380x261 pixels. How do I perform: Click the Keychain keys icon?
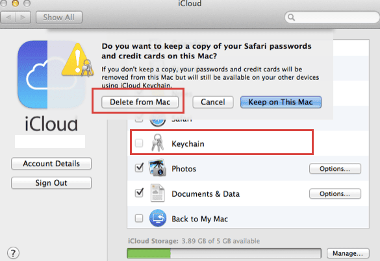pos(158,143)
